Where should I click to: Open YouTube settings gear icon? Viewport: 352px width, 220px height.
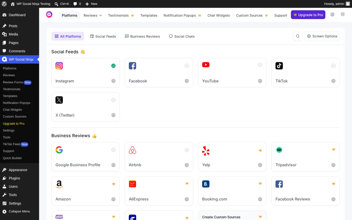(x=260, y=81)
